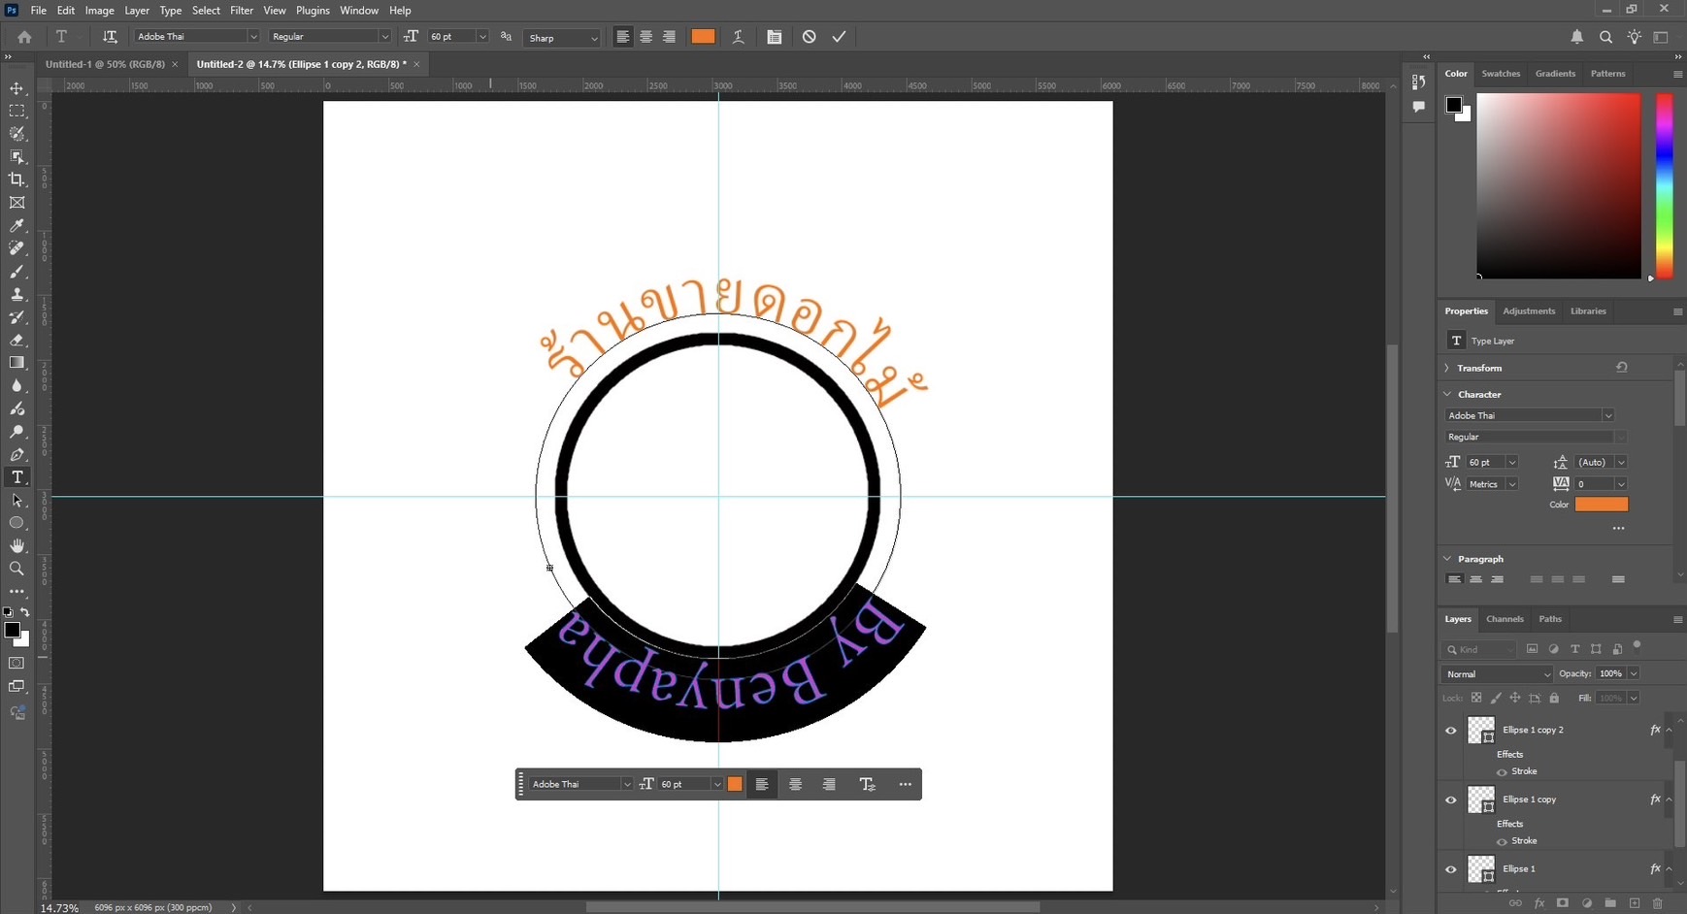Click the font size field in options bar
The height and width of the screenshot is (914, 1687).
point(450,37)
